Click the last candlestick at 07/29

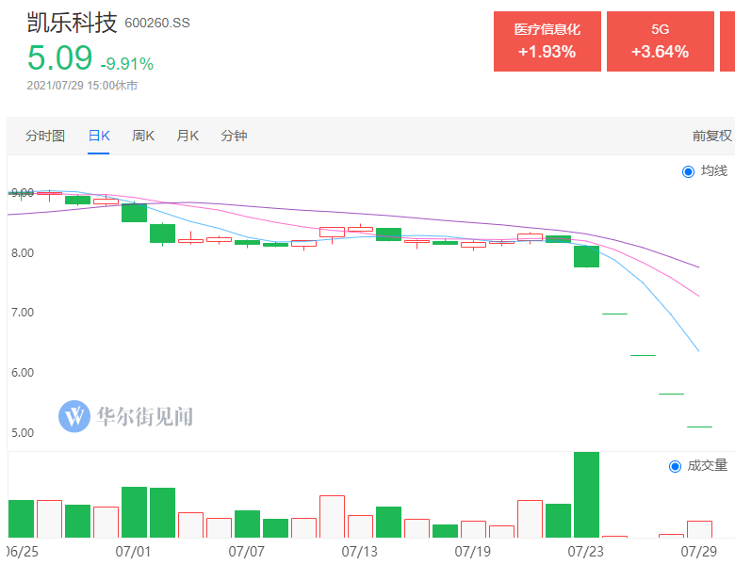[x=699, y=427]
